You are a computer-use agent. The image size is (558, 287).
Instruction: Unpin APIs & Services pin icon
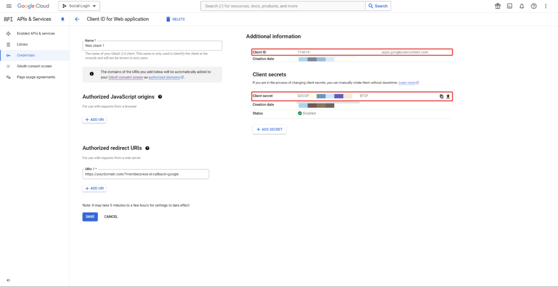pos(63,19)
